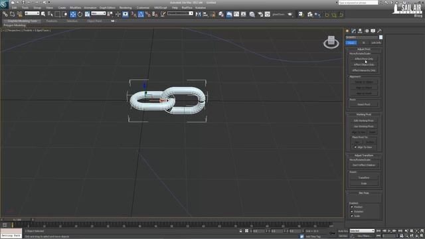
Task: Toggle Position checkbox in Skin Pose
Action: 352,207
